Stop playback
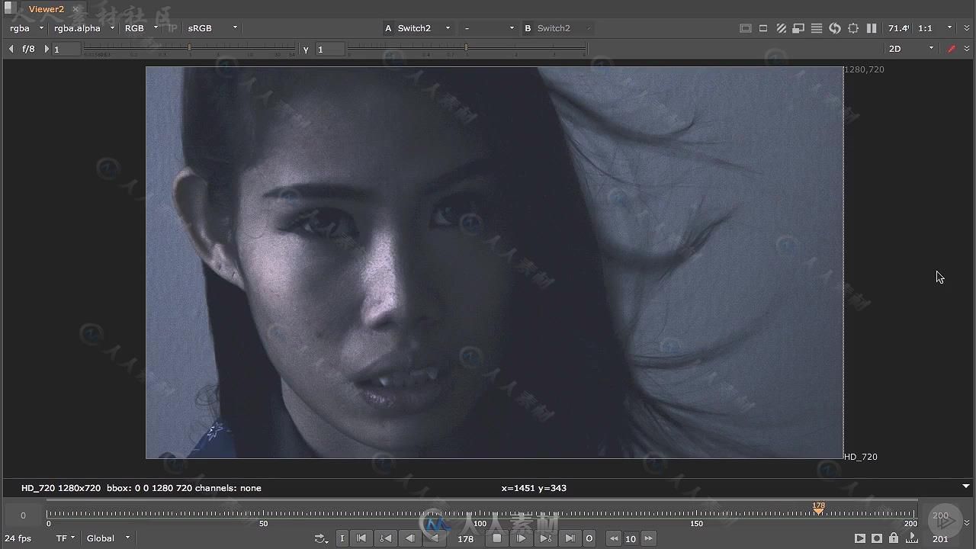 (x=497, y=538)
